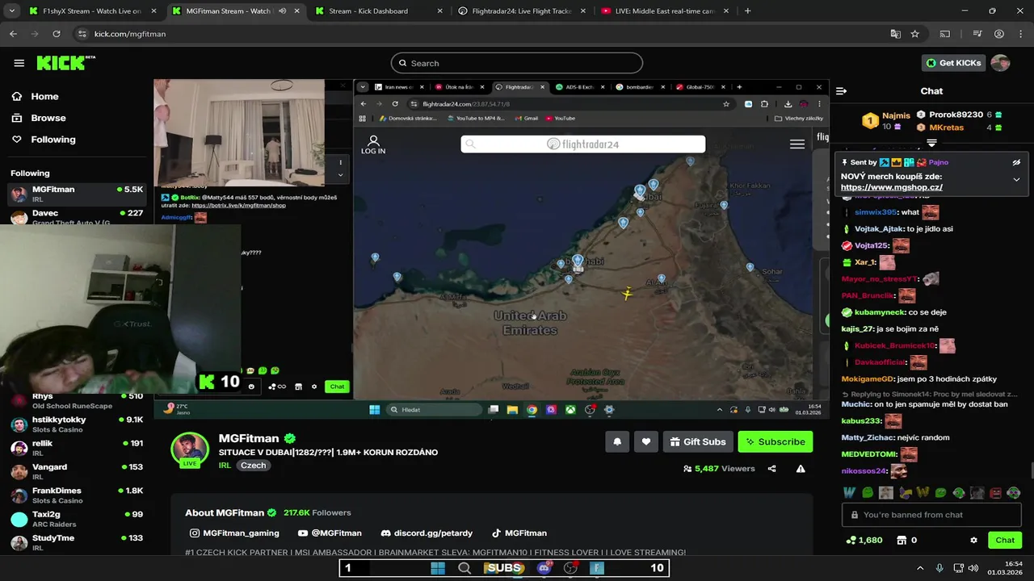Expand the gift leaderboard in chat
The image size is (1034, 581).
[931, 142]
